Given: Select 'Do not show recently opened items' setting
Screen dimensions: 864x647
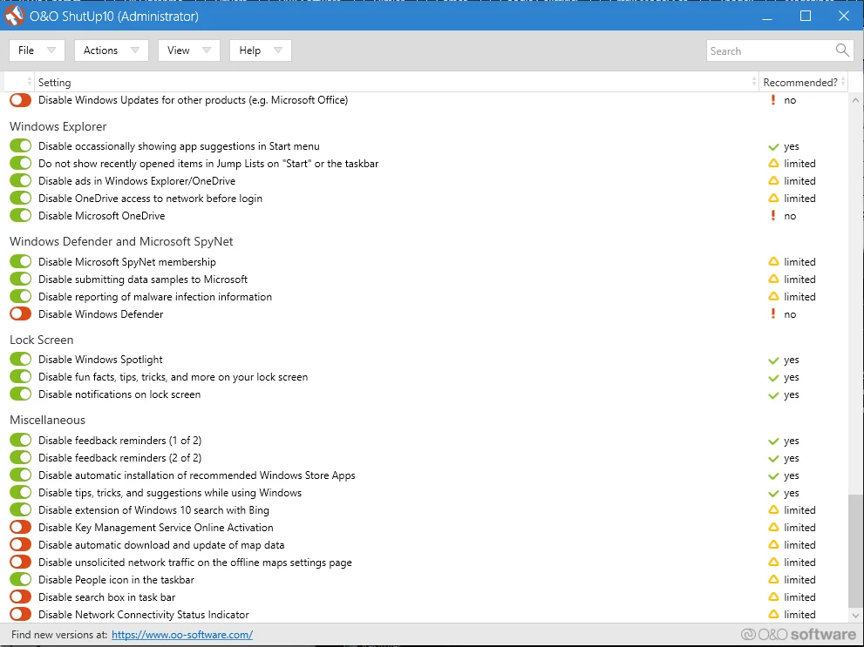Looking at the screenshot, I should [208, 164].
